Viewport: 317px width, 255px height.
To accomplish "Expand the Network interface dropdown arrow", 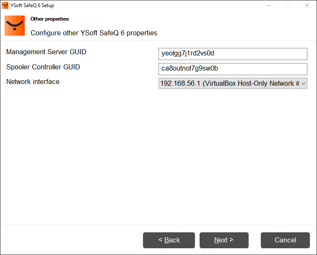I will [304, 84].
